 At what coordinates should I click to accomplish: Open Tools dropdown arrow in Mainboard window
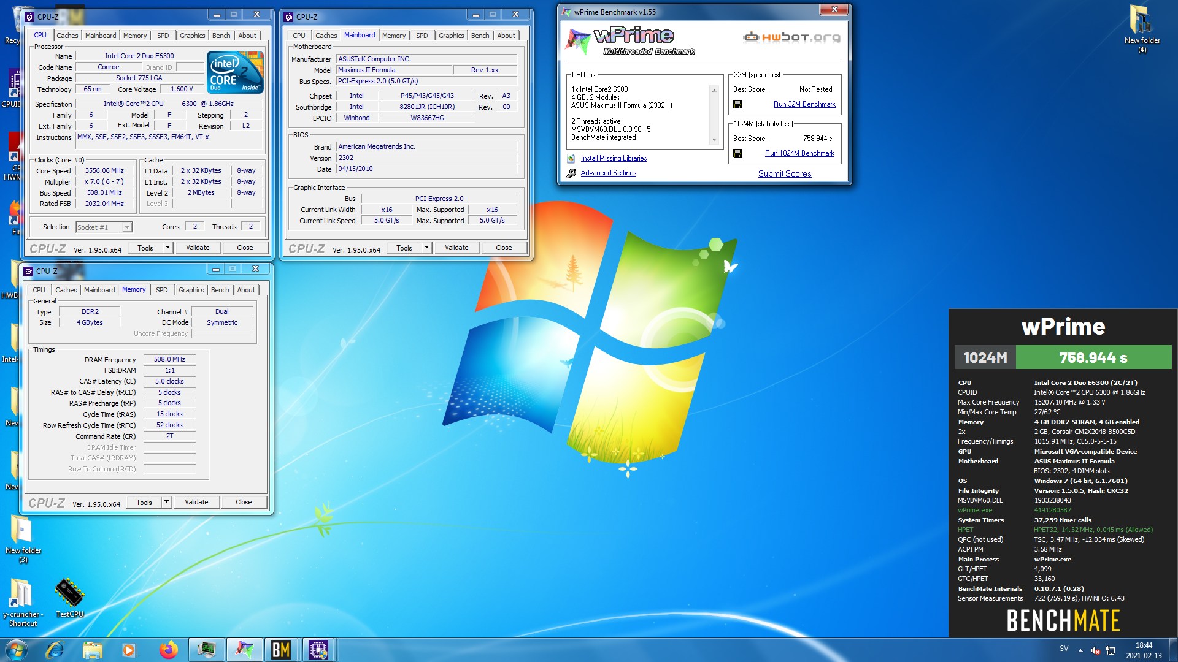[x=426, y=248]
